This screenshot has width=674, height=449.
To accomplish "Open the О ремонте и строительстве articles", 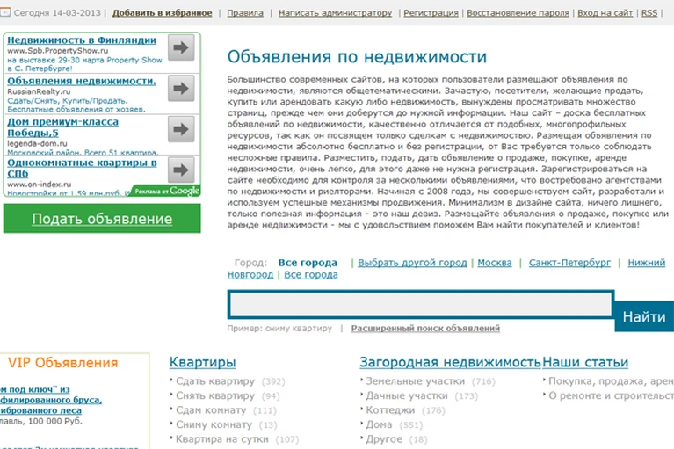I will (611, 395).
